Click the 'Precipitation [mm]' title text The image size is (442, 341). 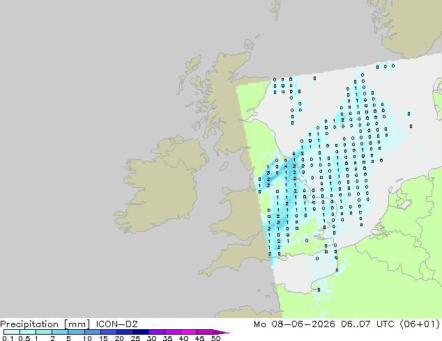45,324
